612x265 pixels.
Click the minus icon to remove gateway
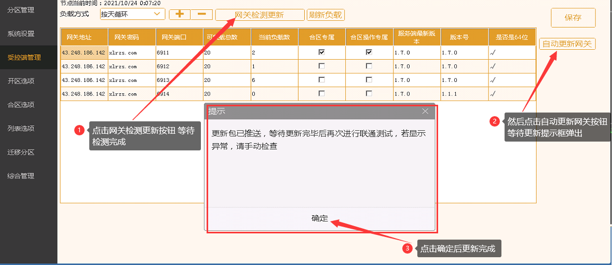click(x=201, y=15)
